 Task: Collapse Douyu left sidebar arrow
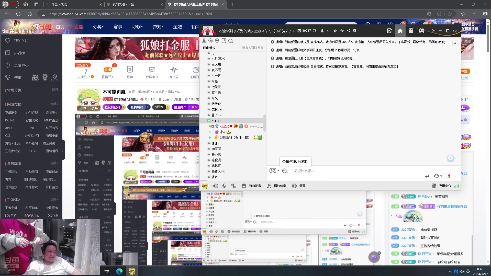point(62,151)
